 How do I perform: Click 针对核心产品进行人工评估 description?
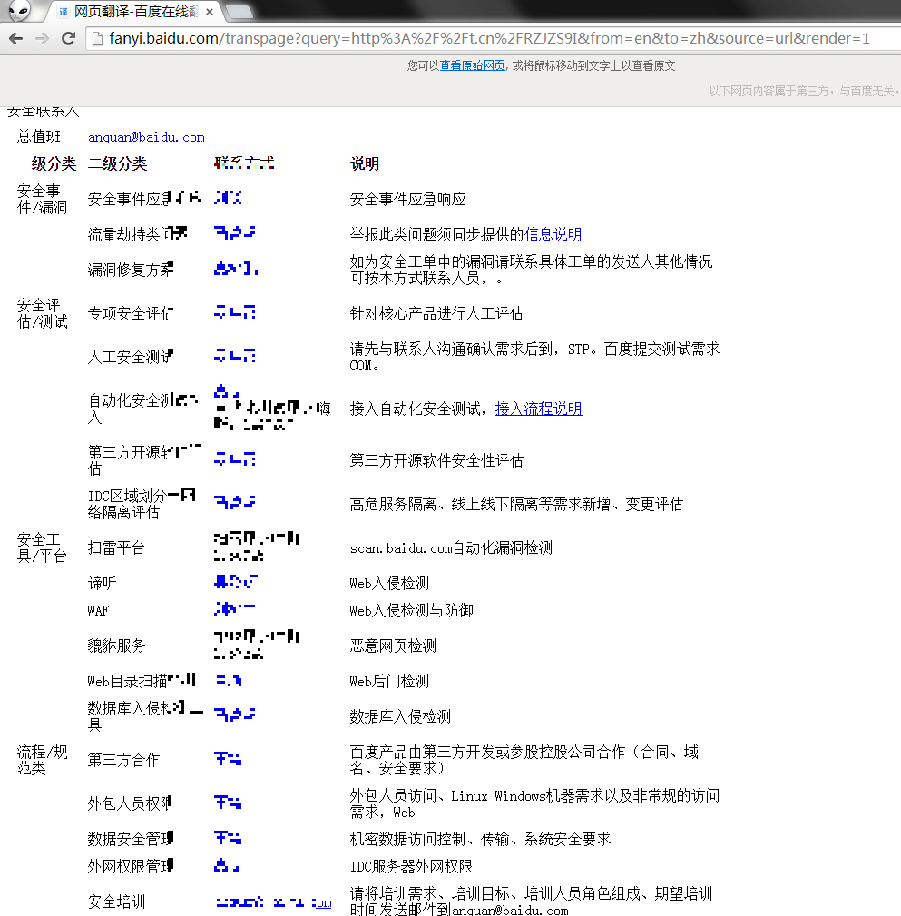pos(436,314)
